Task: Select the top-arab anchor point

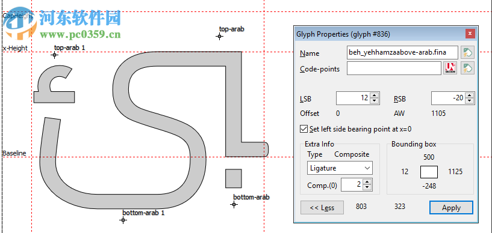Action: coord(220,36)
